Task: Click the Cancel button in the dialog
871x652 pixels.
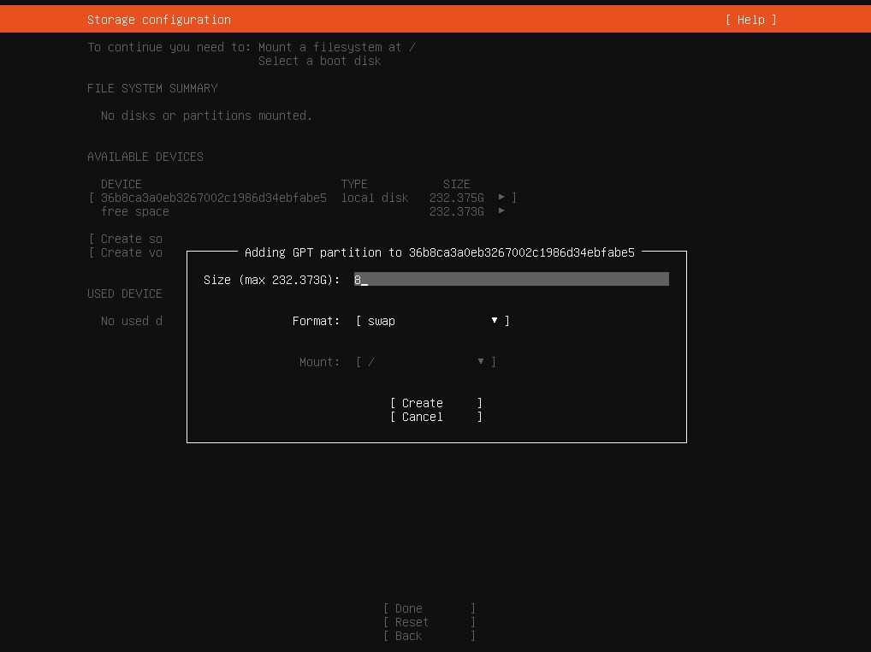Action: 436,417
